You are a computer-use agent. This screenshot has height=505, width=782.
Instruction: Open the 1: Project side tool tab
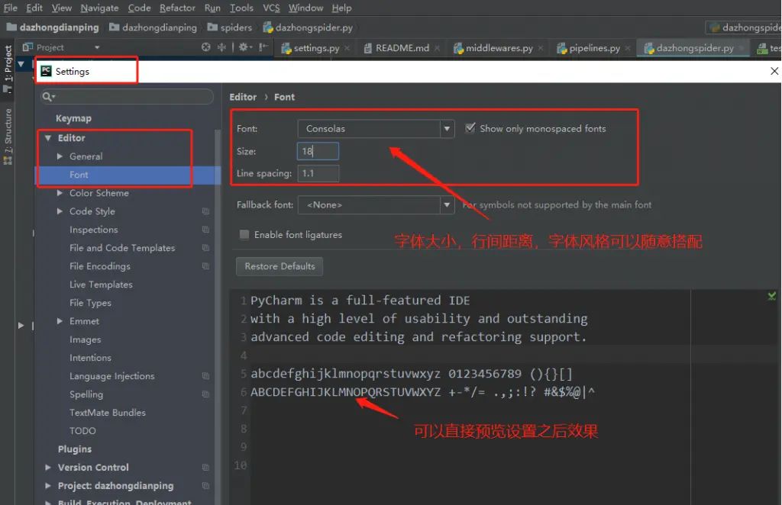[8, 69]
